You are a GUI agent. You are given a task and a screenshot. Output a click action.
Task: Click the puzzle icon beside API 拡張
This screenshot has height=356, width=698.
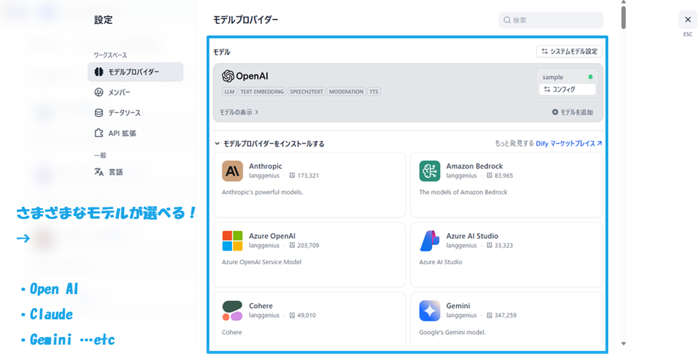point(99,133)
